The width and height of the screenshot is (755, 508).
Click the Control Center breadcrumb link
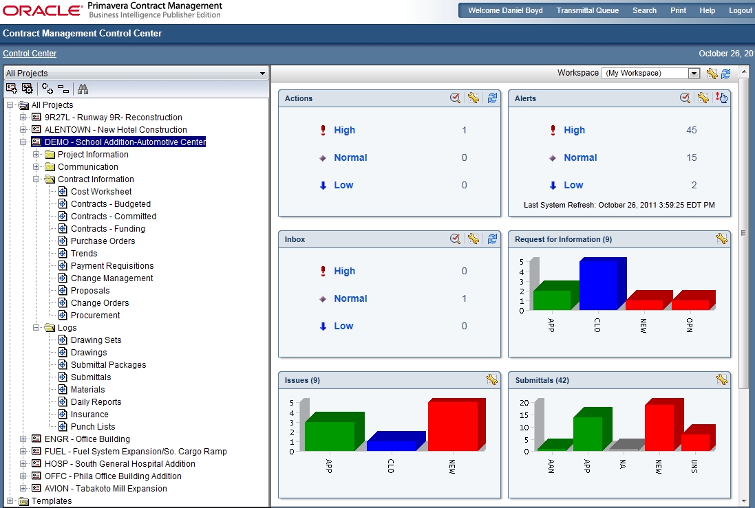pos(30,54)
